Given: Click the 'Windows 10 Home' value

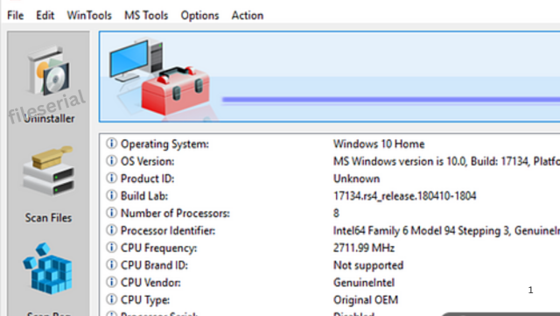Looking at the screenshot, I should pos(379,144).
